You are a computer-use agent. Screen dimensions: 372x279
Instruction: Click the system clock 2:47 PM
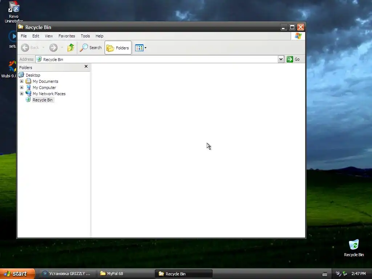coord(359,274)
